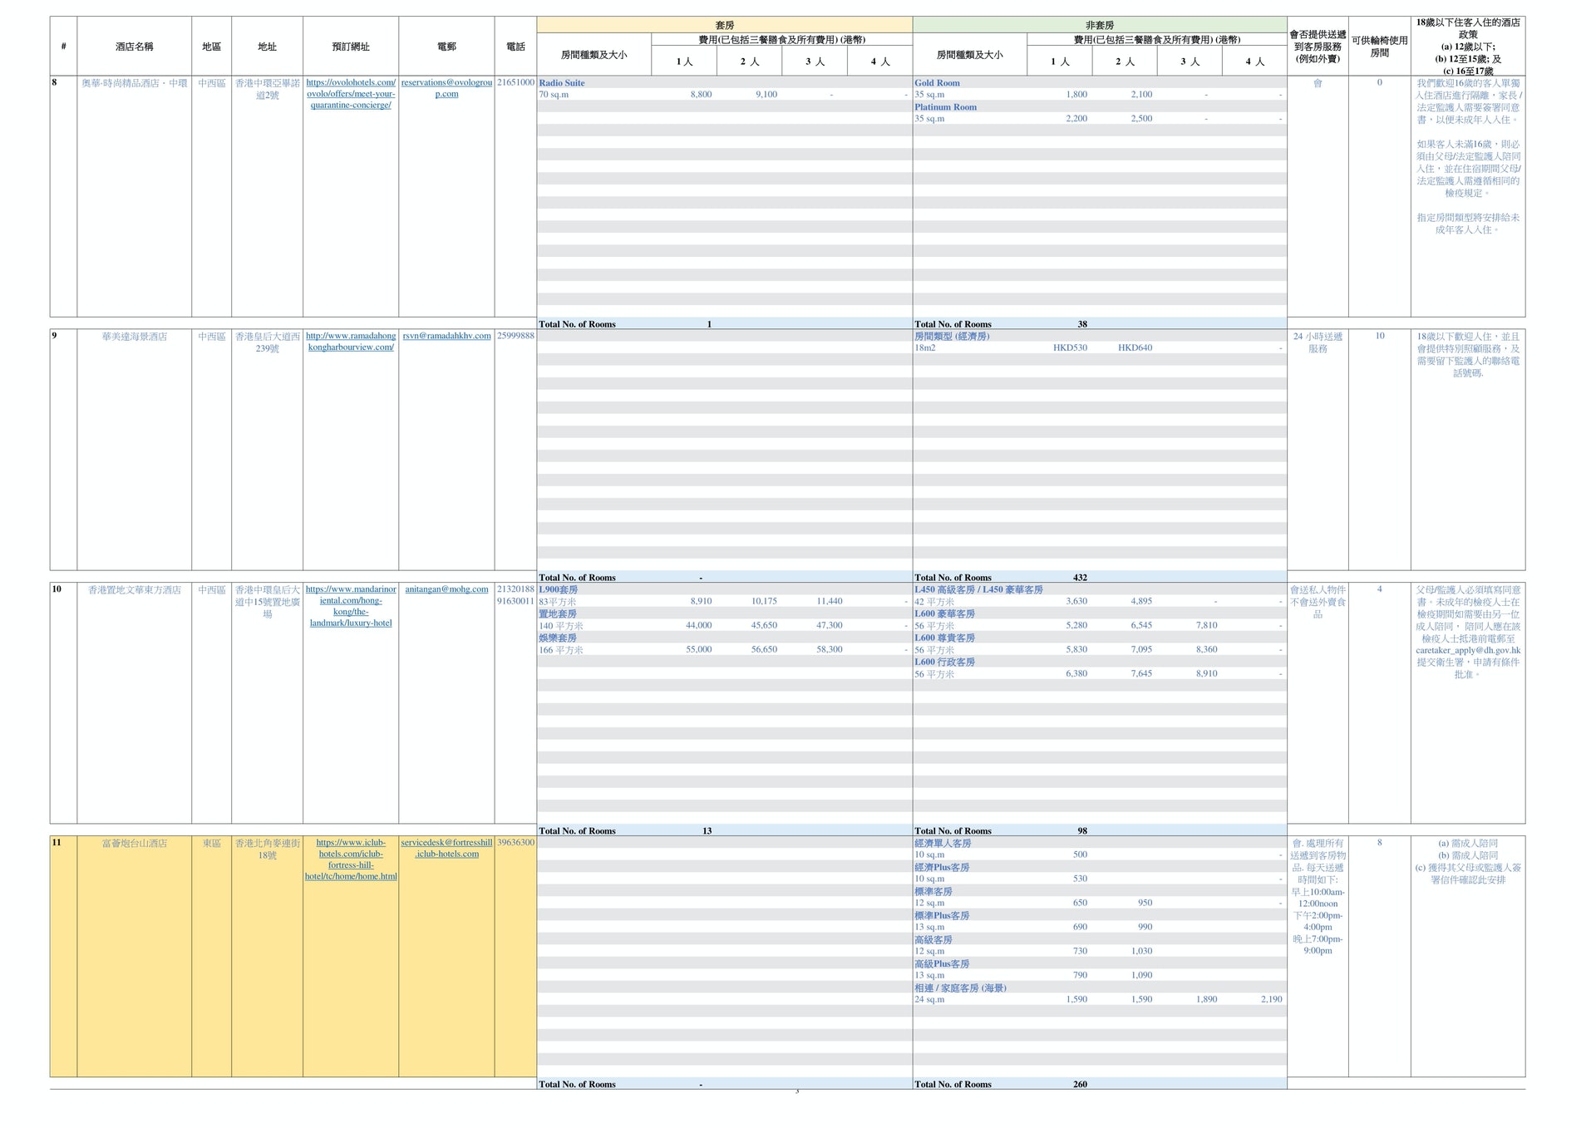The width and height of the screenshot is (1596, 1128).
Task: Click the Radio Suite price 8,800
Action: (x=701, y=95)
